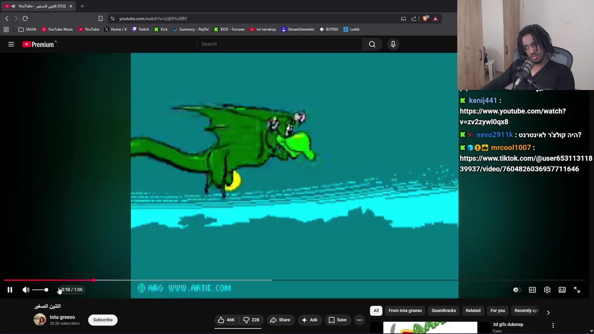Open the cast/screen icon in the address bar

403,19
